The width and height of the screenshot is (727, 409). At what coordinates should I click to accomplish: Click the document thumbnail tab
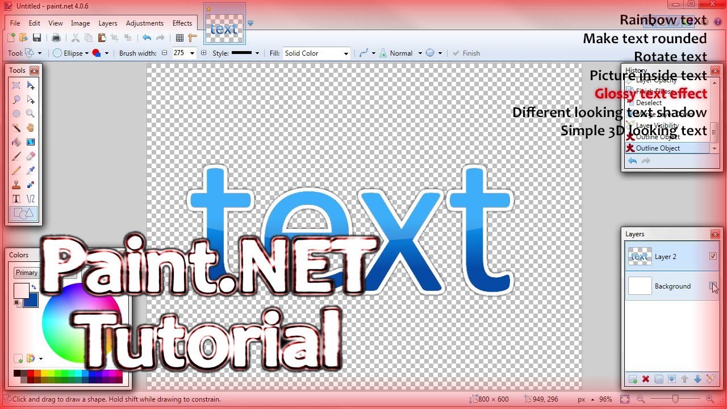tap(224, 24)
